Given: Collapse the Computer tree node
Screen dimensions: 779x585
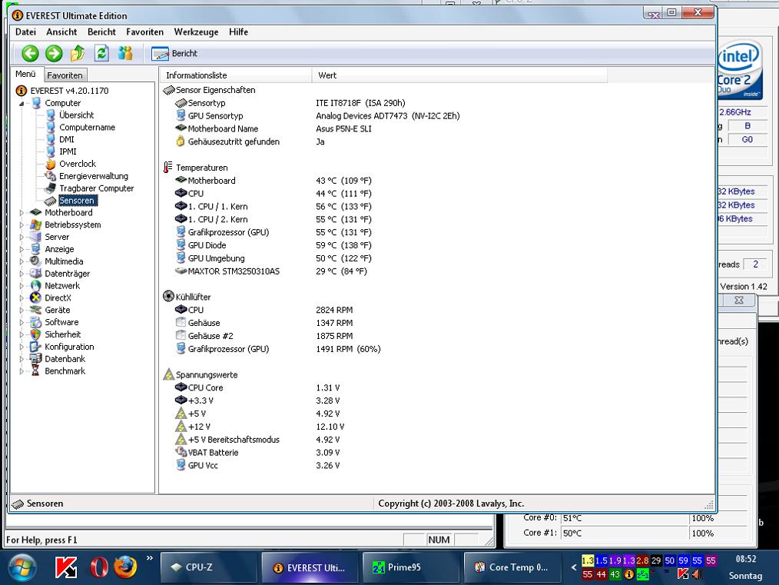Looking at the screenshot, I should pos(22,103).
